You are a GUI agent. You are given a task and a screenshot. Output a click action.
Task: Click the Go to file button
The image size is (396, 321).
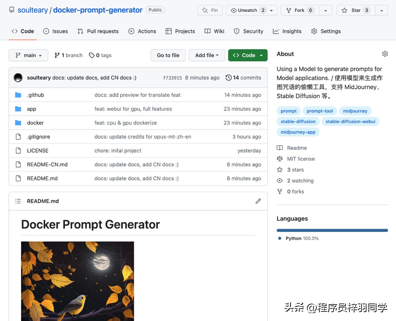[x=168, y=55]
